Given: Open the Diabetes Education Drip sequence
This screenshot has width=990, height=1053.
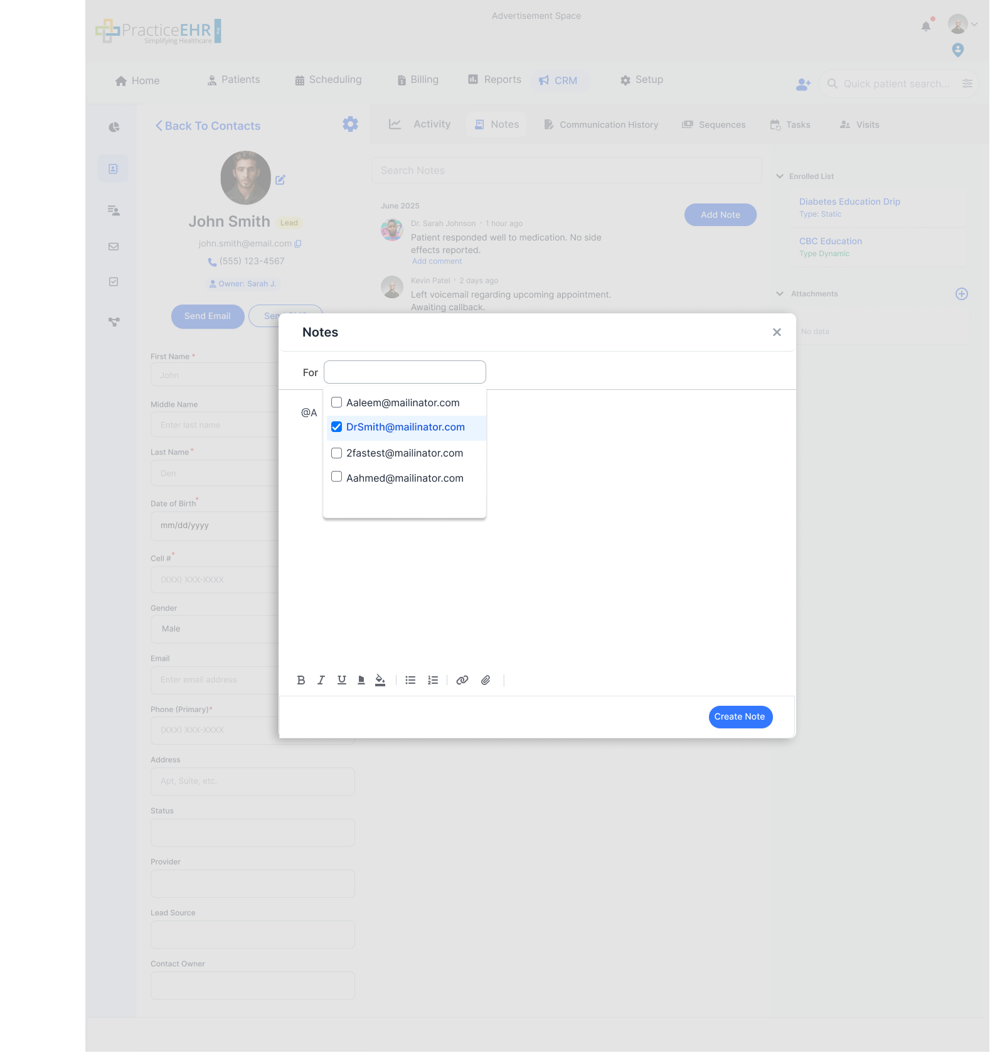Looking at the screenshot, I should tap(849, 202).
